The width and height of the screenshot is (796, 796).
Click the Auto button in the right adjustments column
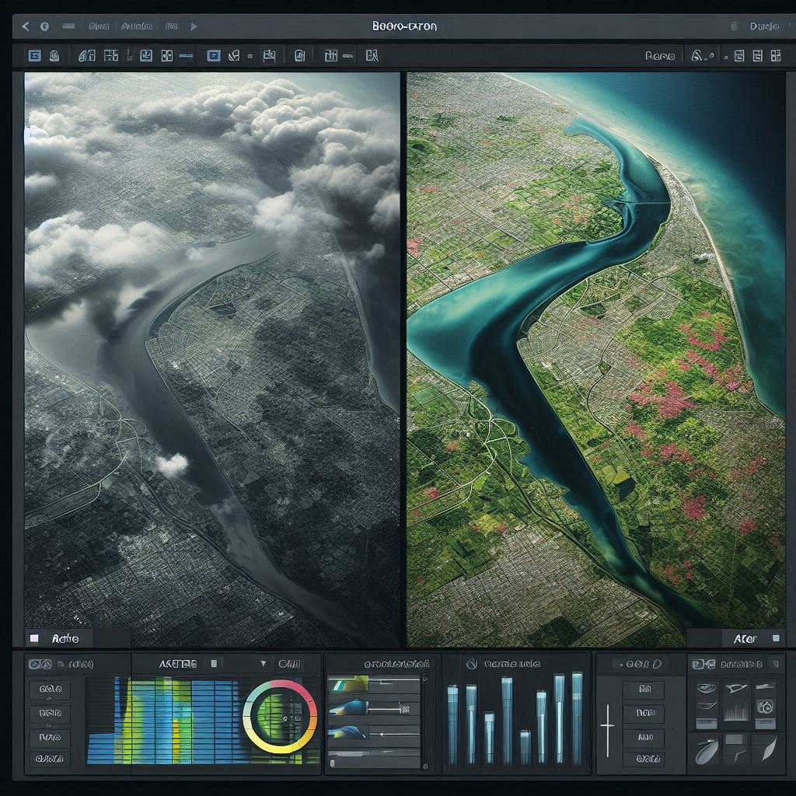click(646, 738)
